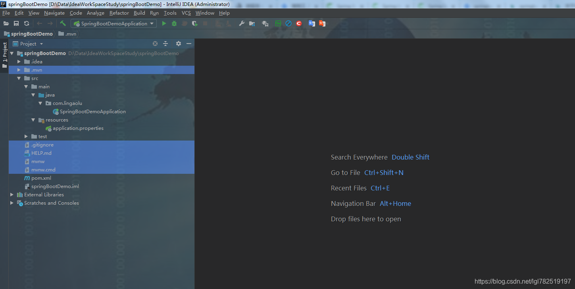Open the Code menu

click(x=76, y=13)
